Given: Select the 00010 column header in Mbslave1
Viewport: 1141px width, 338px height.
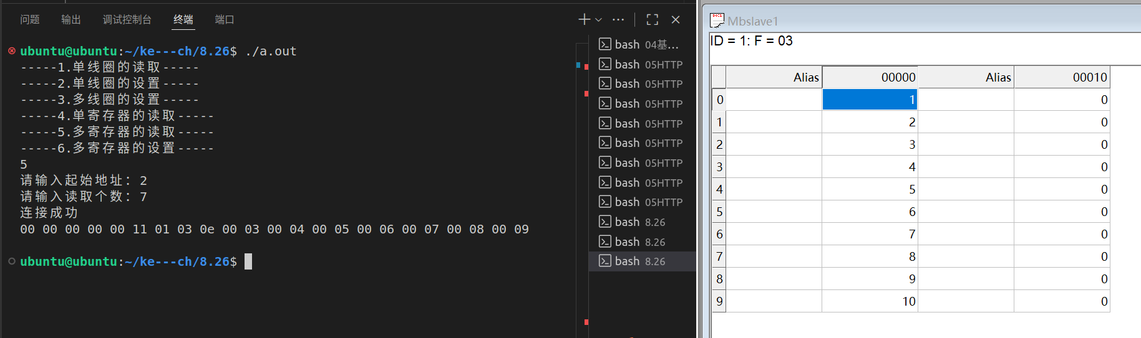Looking at the screenshot, I should coord(1062,77).
